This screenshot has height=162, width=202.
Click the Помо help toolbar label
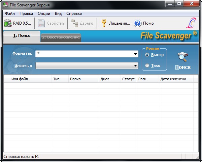point(148,23)
